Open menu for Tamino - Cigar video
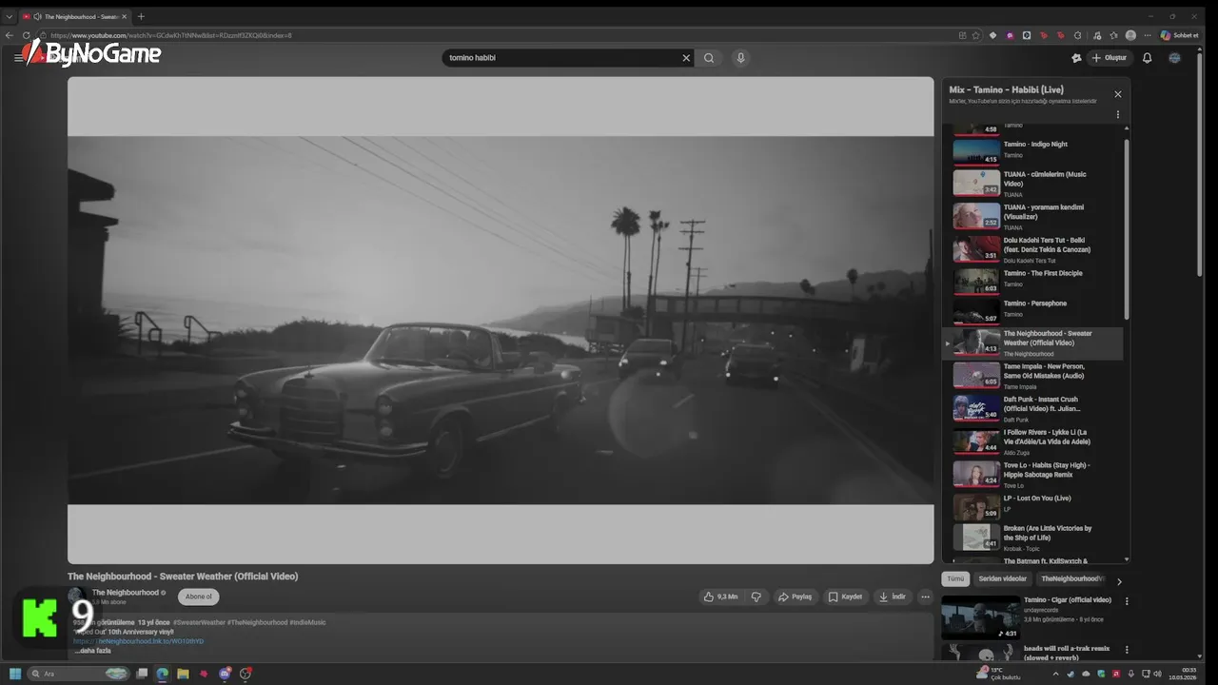Image resolution: width=1218 pixels, height=685 pixels. coord(1127,601)
